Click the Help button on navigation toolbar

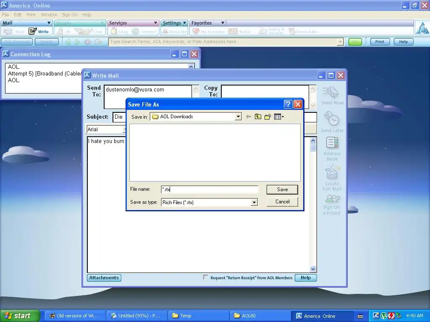404,42
